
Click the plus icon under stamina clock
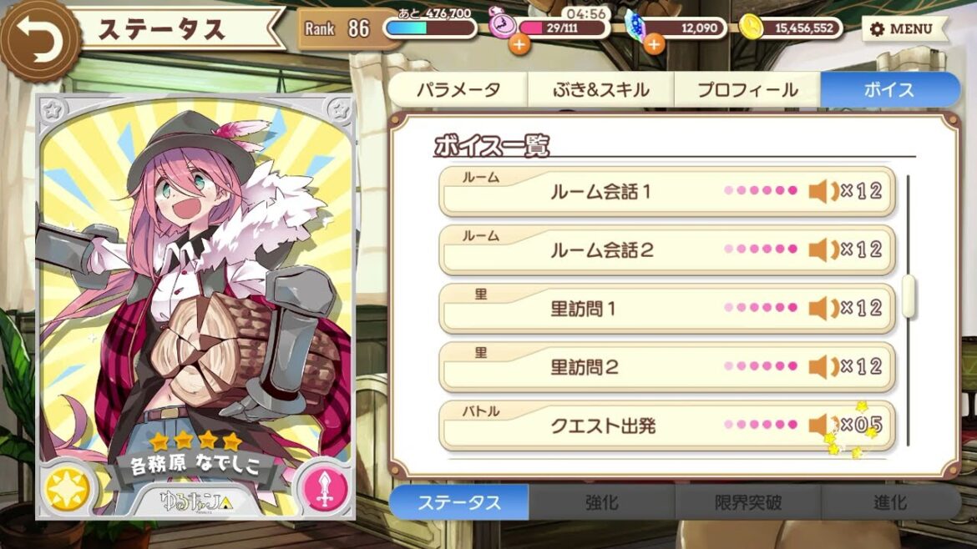coord(519,44)
